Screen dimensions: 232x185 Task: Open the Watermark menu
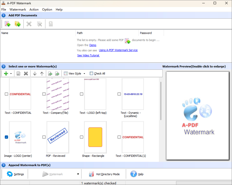18,10
